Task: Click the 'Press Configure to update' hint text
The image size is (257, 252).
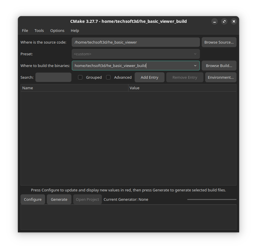Action: (x=128, y=190)
